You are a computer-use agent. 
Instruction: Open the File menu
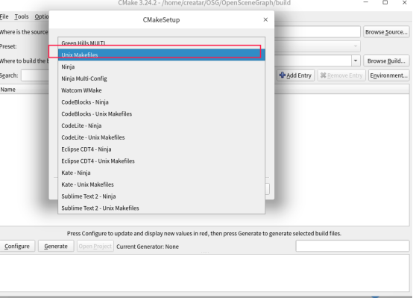(4, 16)
